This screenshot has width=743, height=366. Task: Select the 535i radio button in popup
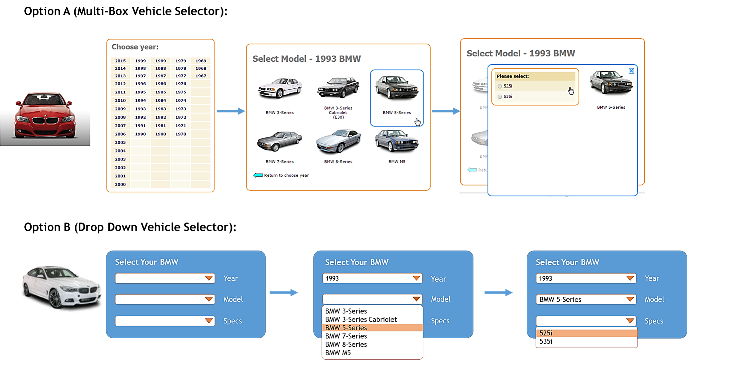point(499,97)
